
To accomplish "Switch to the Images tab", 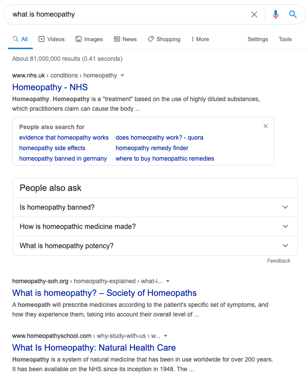I will (89, 39).
